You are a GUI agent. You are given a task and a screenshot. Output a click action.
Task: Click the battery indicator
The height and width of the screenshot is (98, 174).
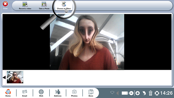tap(125, 93)
